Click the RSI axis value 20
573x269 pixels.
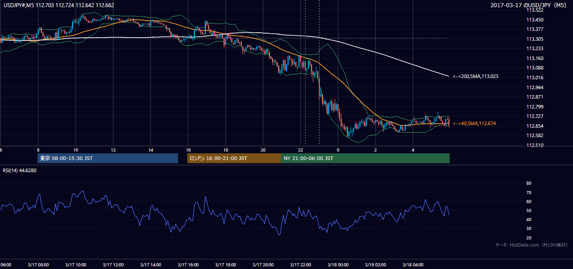[x=529, y=238]
